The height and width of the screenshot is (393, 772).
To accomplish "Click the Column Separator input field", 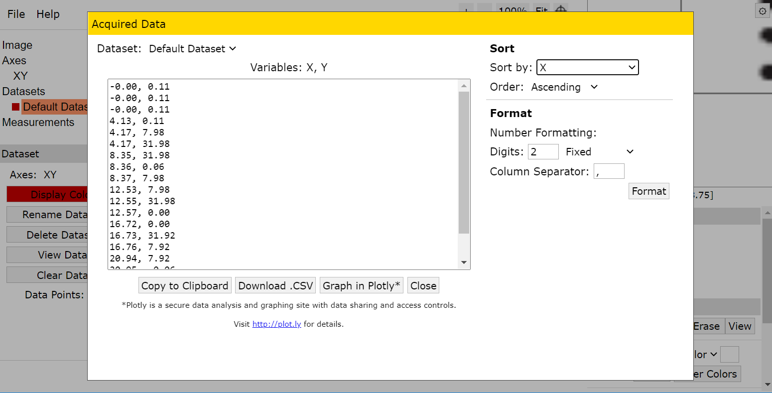I will pyautogui.click(x=609, y=171).
